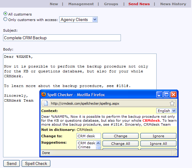Image resolution: width=192 pixels, height=168 pixels.
Task: Open the English language dropdown
Action: (166, 111)
